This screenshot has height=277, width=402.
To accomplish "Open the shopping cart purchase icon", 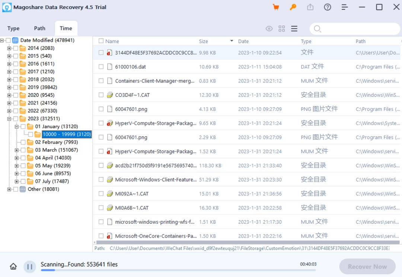I will pos(275,7).
